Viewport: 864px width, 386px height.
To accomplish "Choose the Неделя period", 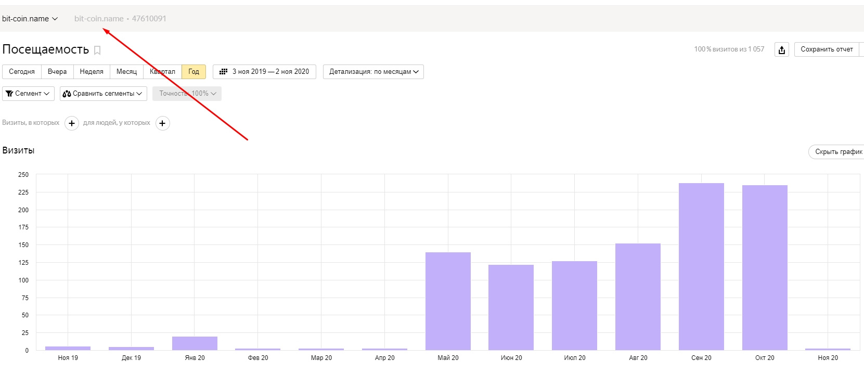I will (x=92, y=72).
